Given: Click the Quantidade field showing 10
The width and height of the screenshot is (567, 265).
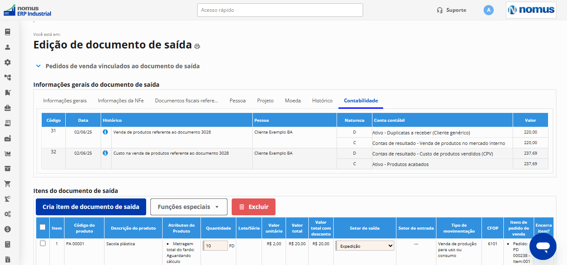Looking at the screenshot, I should (x=215, y=246).
